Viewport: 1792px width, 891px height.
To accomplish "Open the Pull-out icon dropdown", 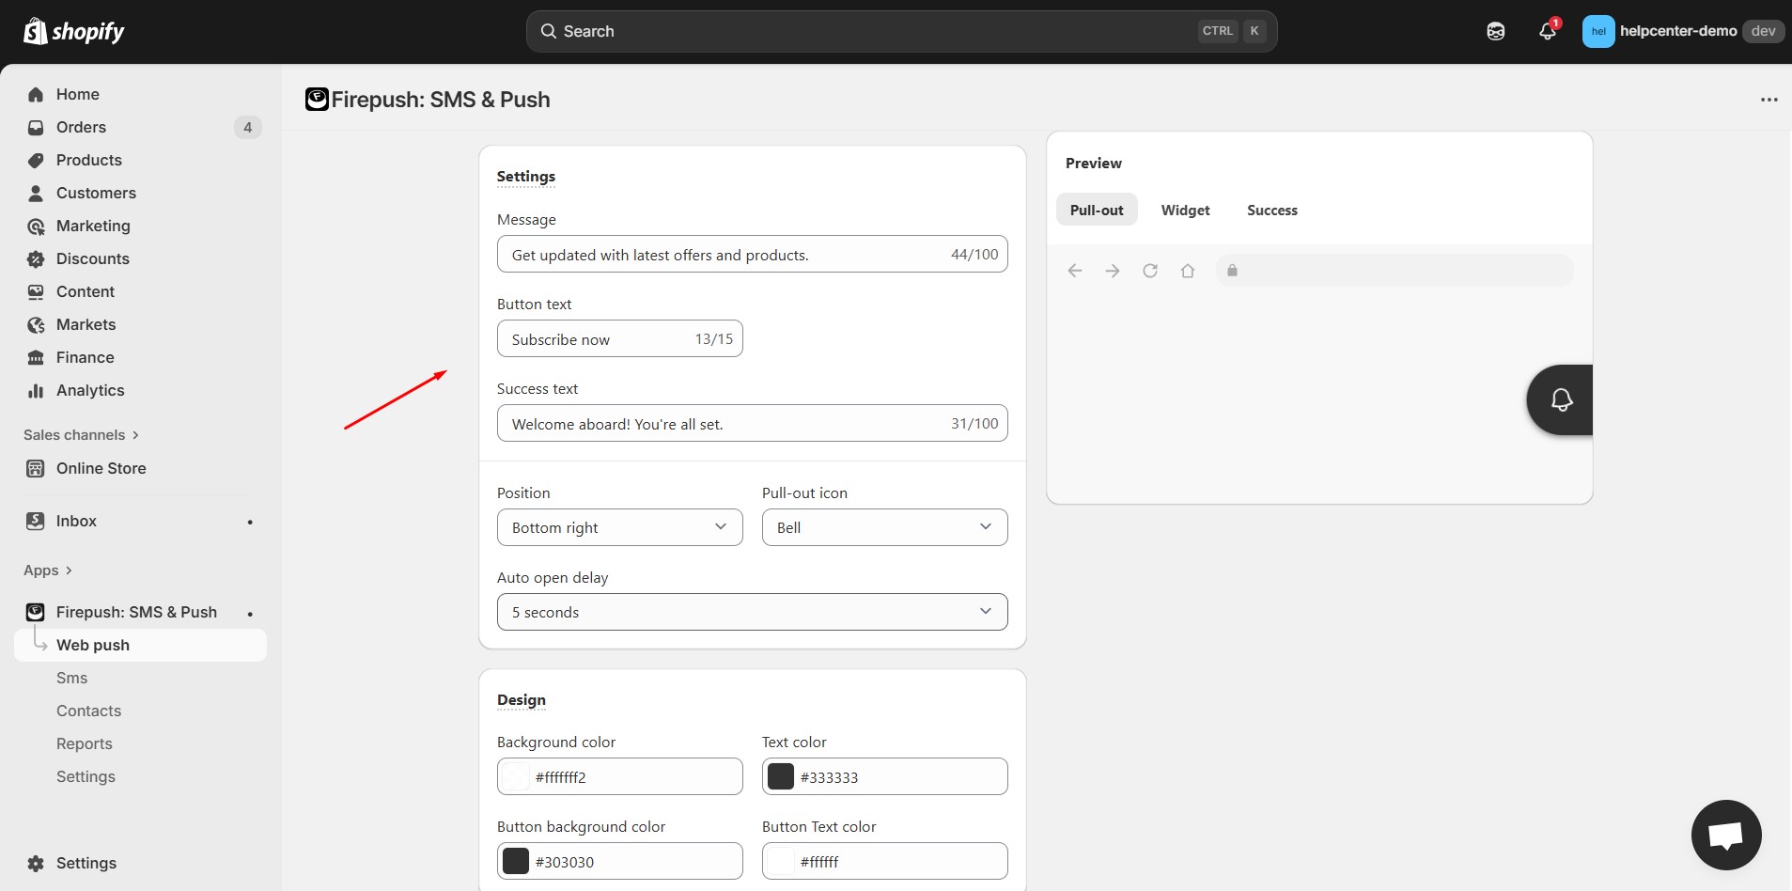I will tap(884, 527).
